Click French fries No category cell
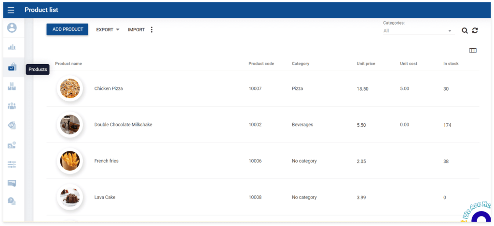The image size is (494, 226). (x=304, y=161)
